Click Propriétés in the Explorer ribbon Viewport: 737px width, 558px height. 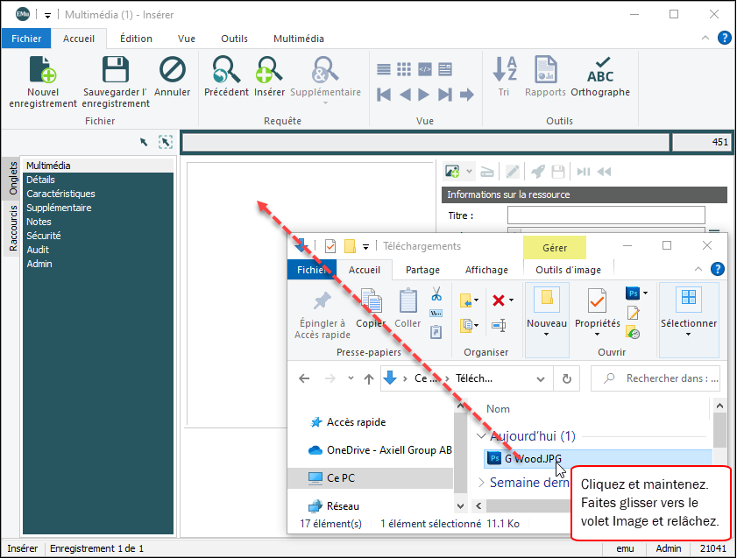(597, 301)
